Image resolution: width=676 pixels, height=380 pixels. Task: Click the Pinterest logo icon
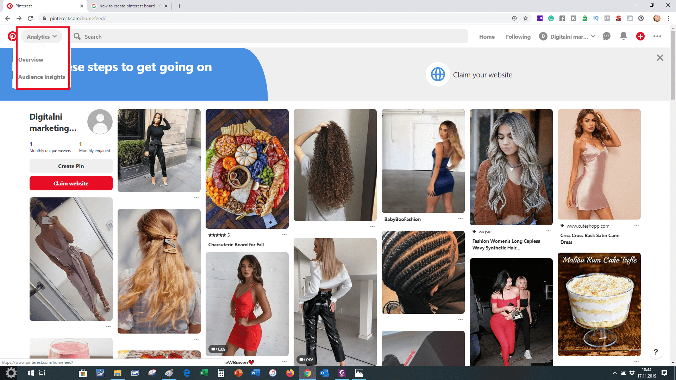[x=12, y=37]
